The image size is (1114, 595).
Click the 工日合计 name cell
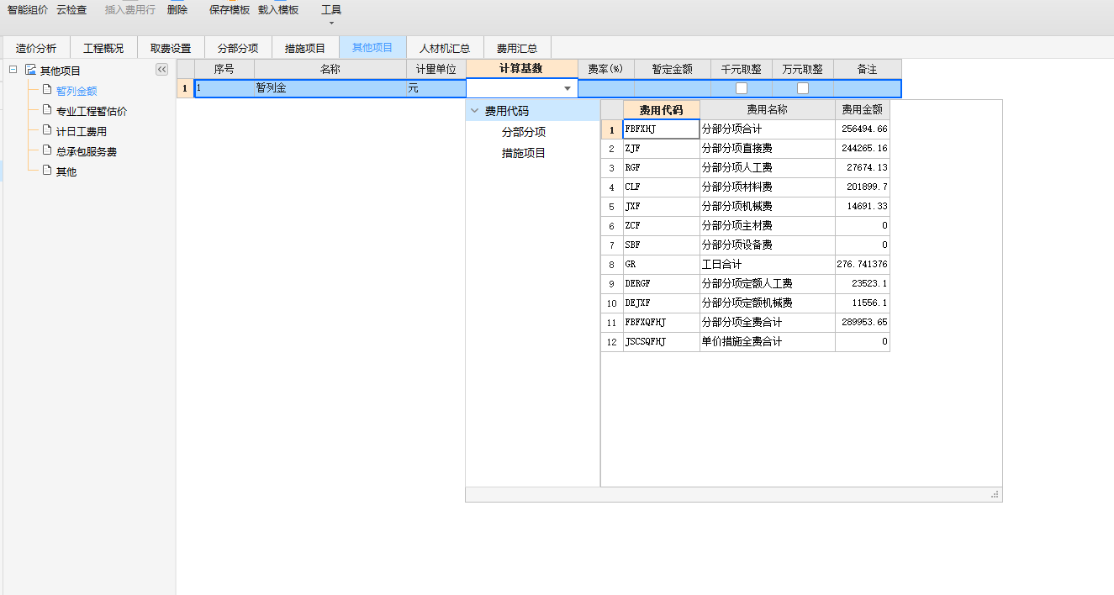pos(768,265)
